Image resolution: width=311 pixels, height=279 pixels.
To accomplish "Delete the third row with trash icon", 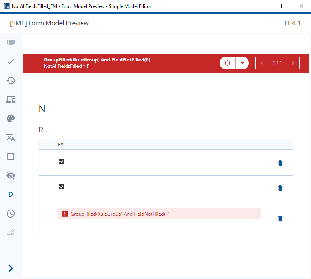I will pyautogui.click(x=280, y=218).
